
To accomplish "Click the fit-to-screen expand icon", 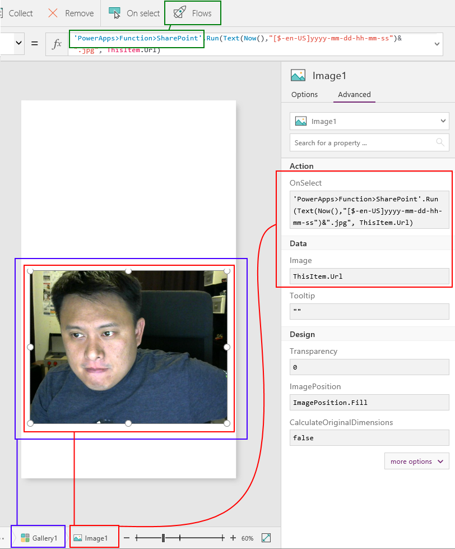I will click(x=267, y=538).
